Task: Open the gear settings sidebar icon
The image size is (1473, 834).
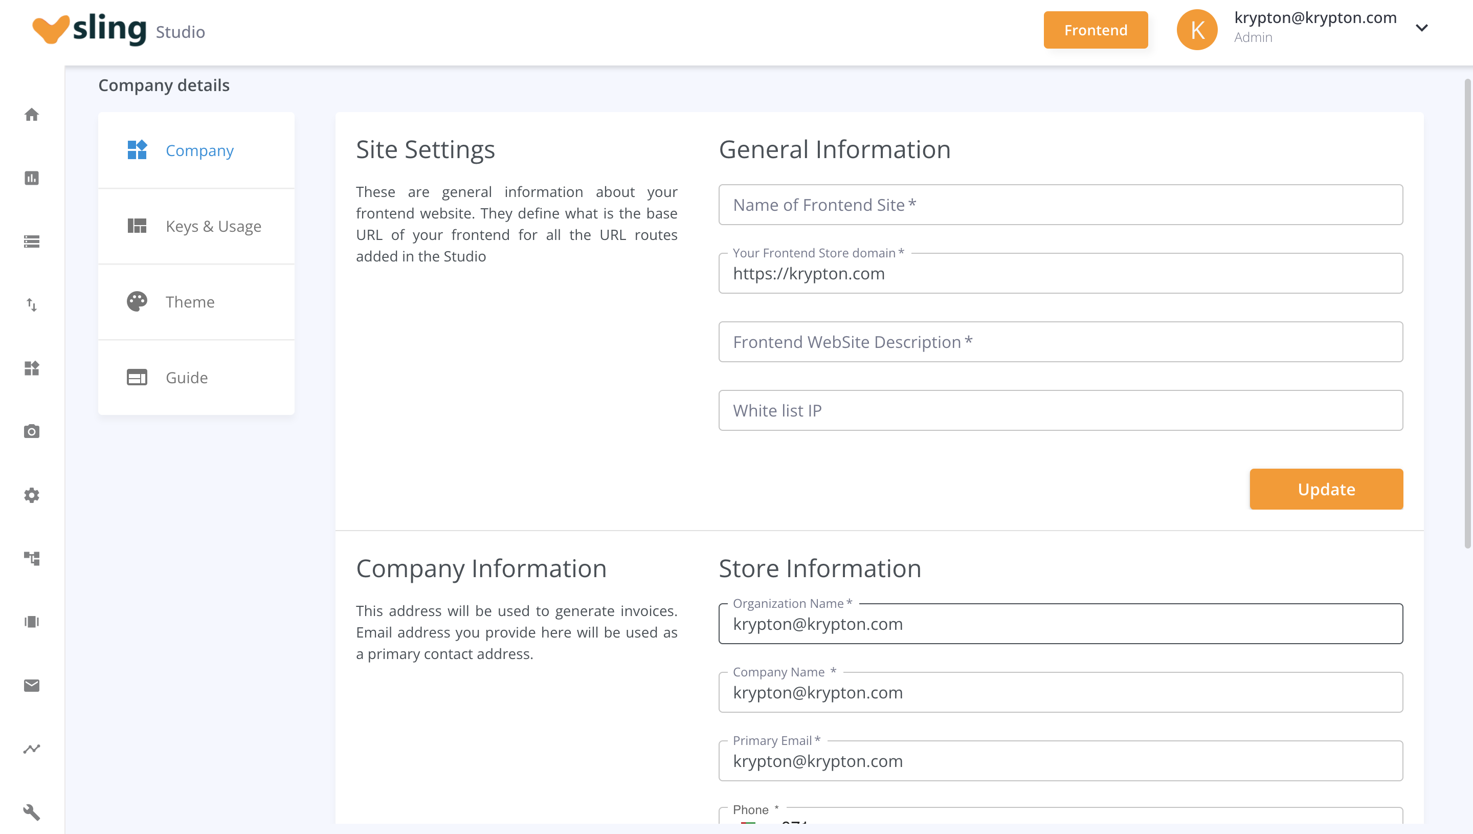Action: [x=32, y=495]
